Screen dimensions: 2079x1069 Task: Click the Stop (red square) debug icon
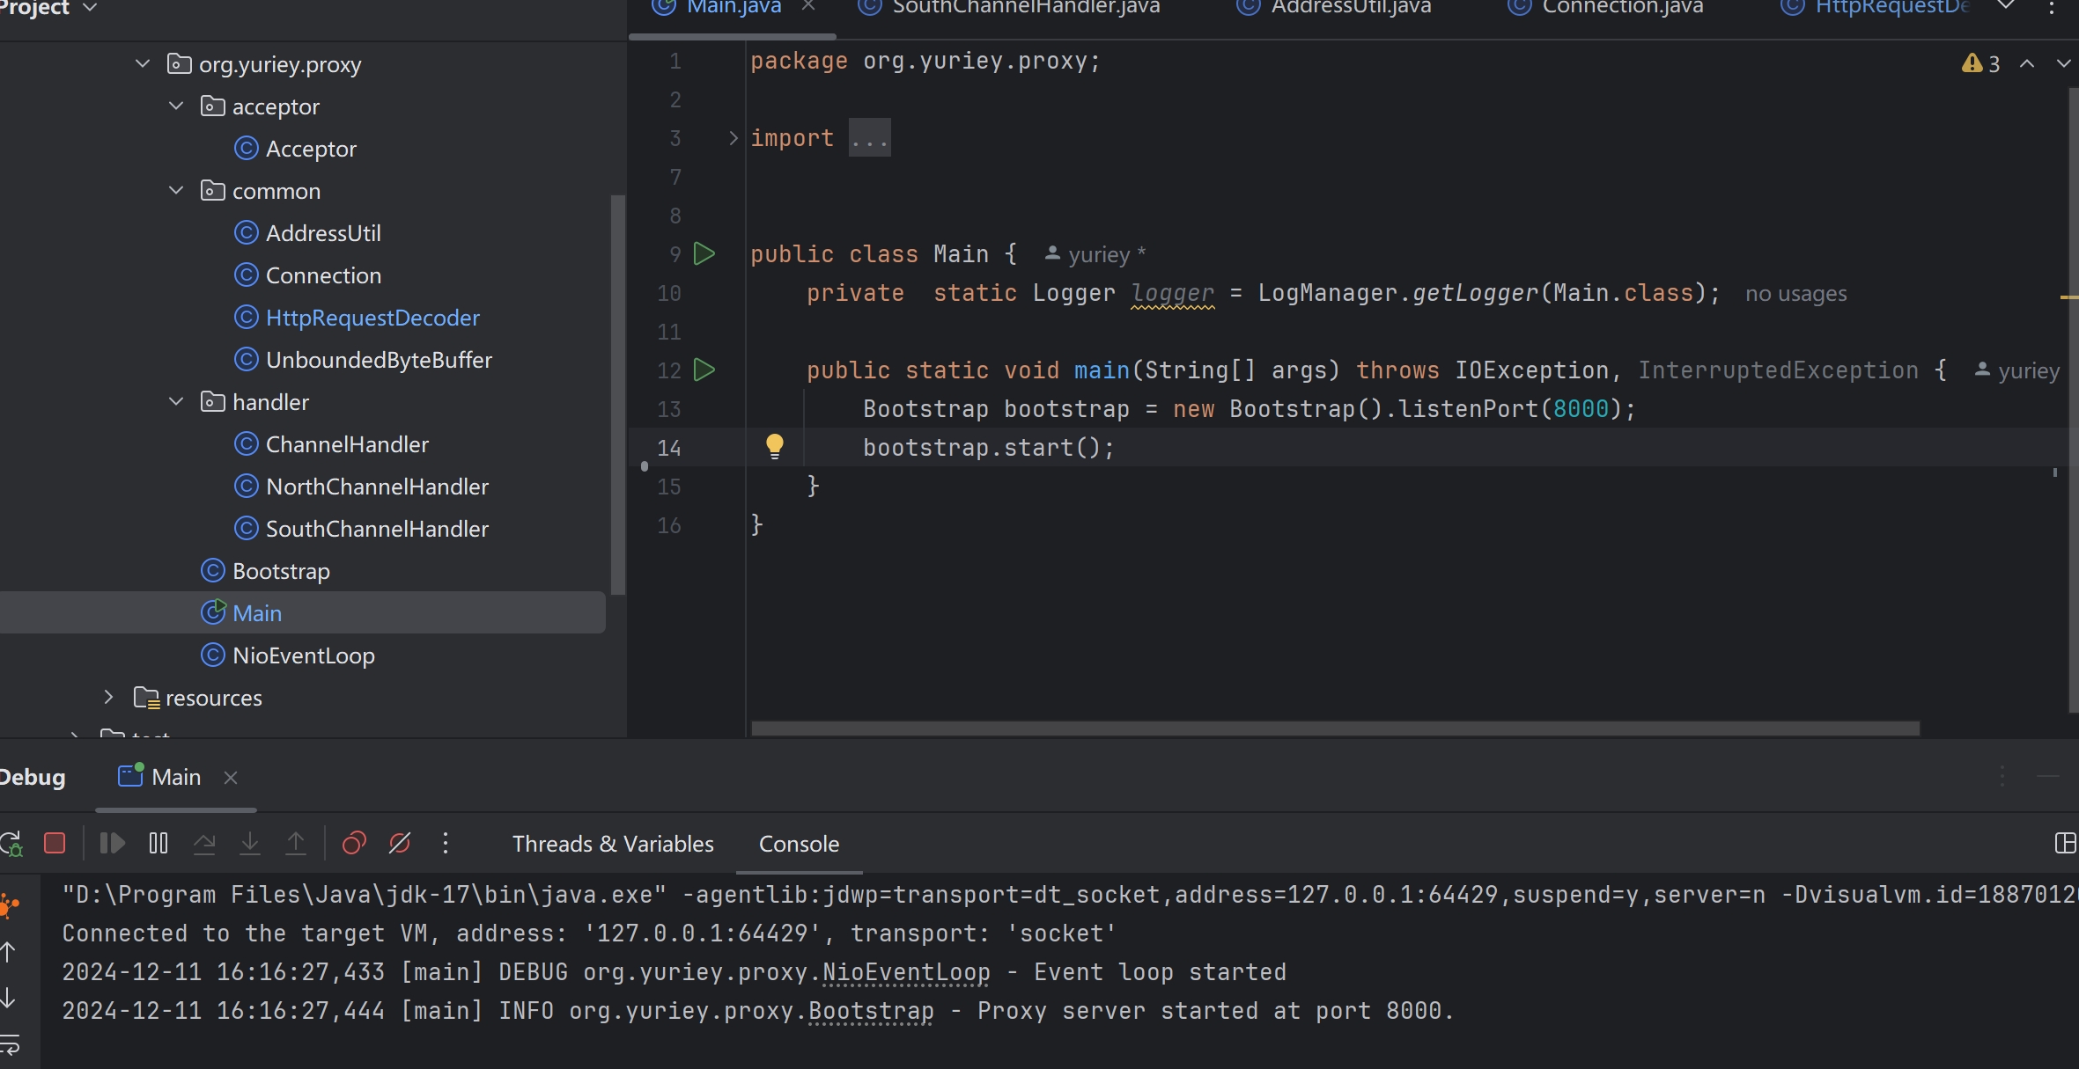53,843
